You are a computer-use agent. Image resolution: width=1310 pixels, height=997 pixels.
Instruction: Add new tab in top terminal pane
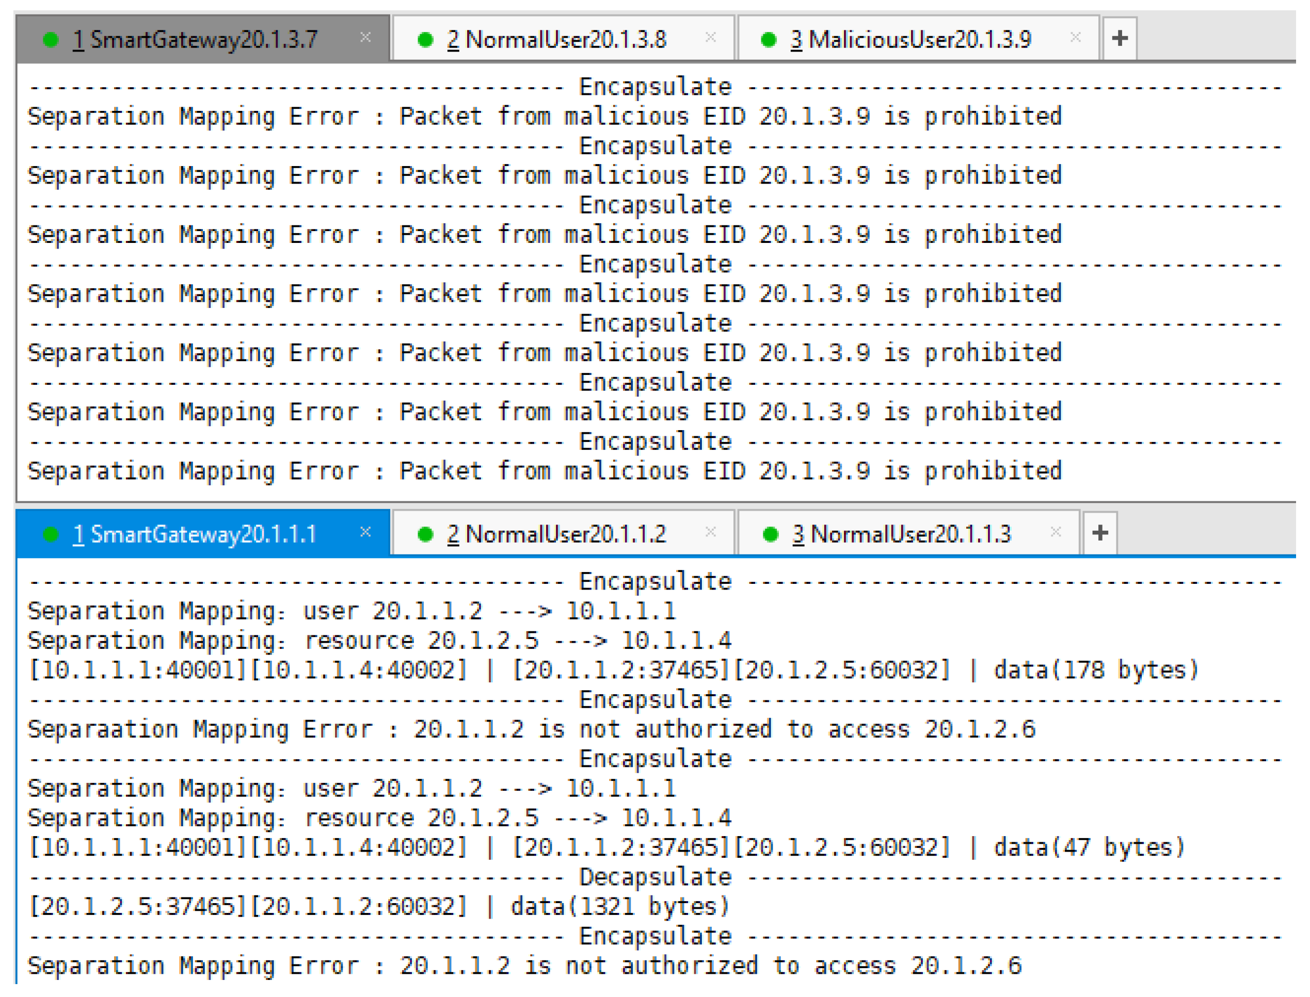point(1119,39)
